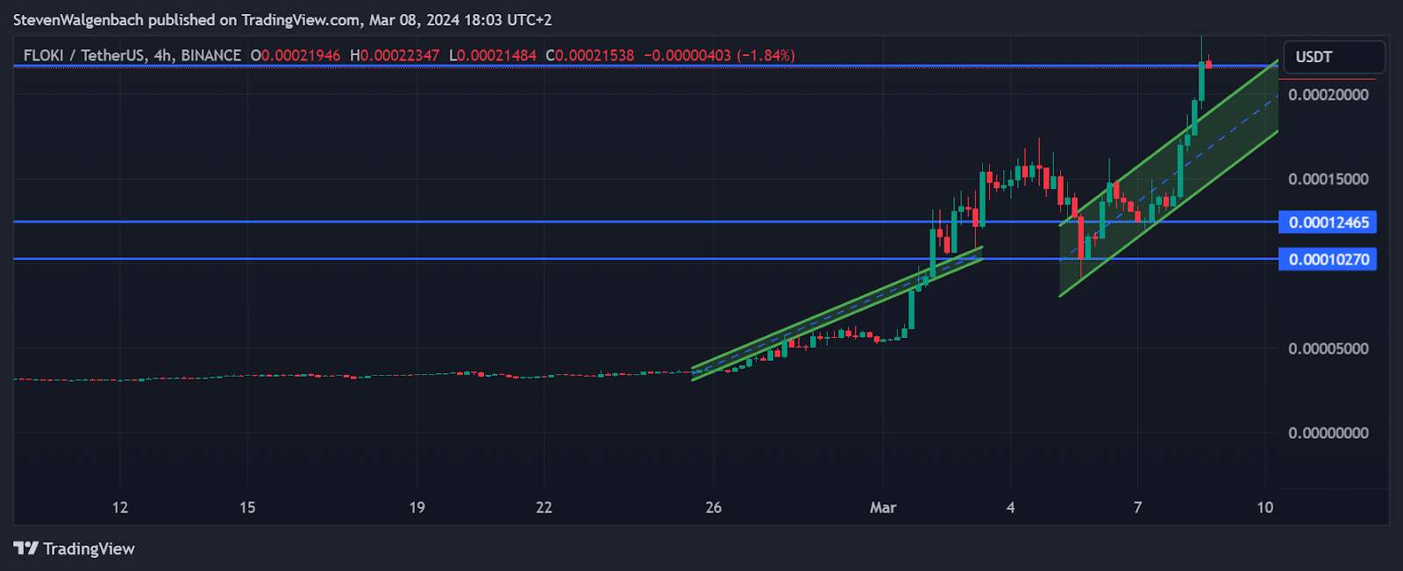This screenshot has height=571, width=1403.
Task: Open the USDT currency selector
Action: pos(1333,57)
